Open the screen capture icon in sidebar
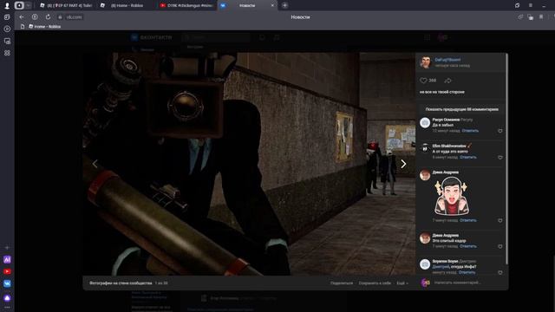The image size is (555, 312). pos(7,41)
